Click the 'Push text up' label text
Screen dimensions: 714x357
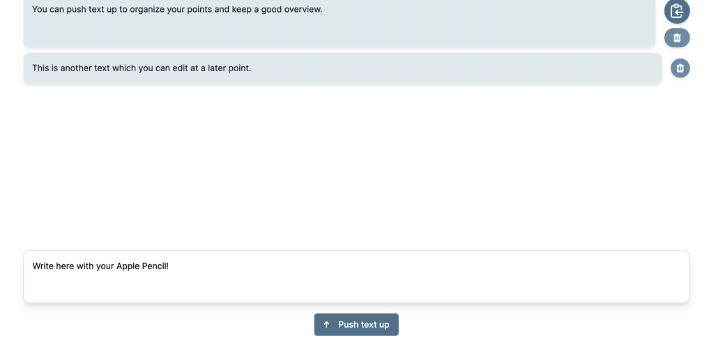point(363,325)
